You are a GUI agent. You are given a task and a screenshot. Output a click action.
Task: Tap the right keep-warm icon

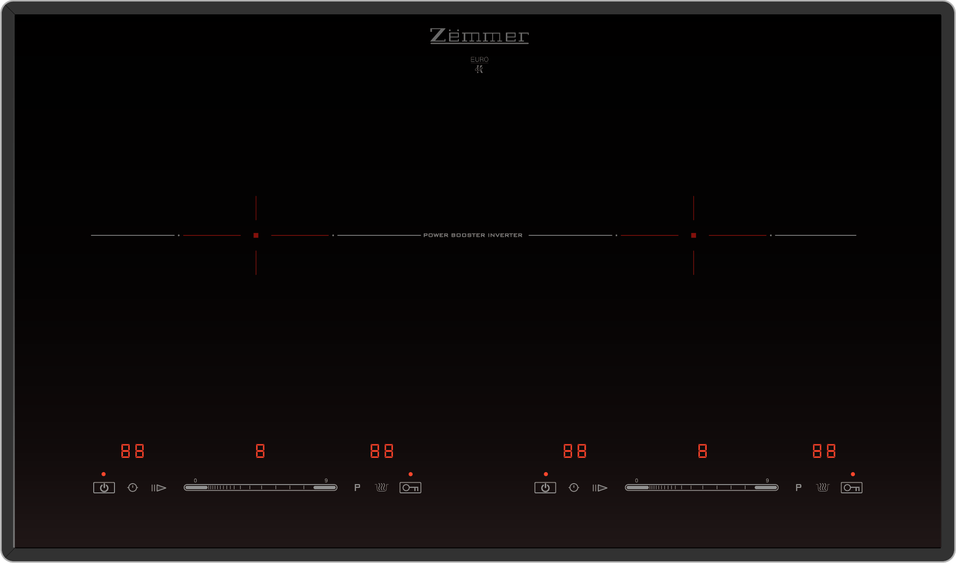pyautogui.click(x=823, y=488)
